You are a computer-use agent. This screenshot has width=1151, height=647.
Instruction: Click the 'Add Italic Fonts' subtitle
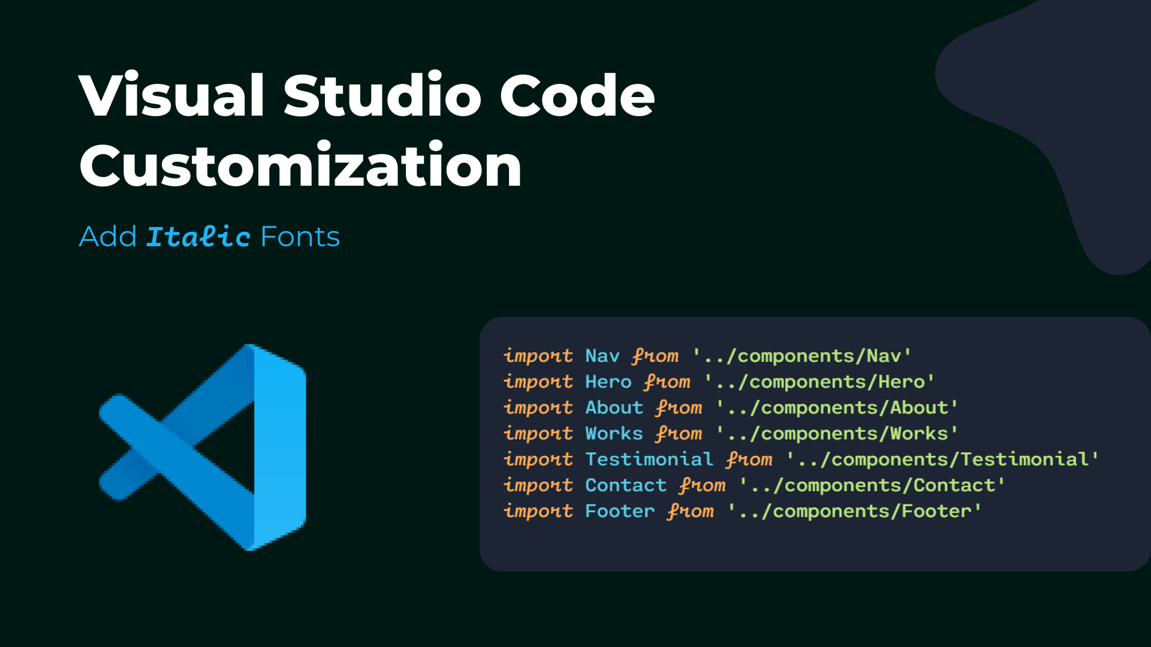[x=209, y=237]
